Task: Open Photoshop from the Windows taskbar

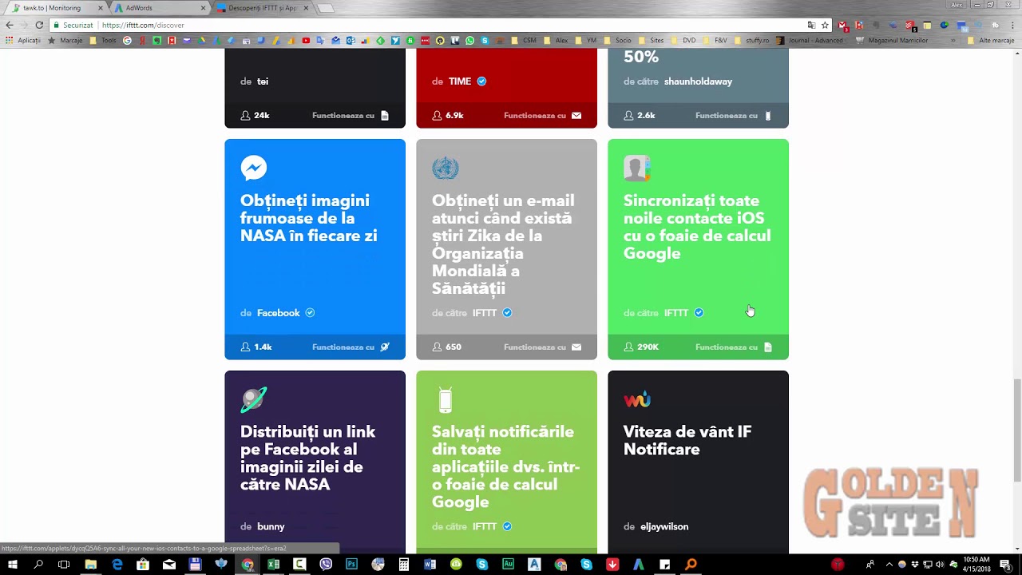Action: point(352,565)
